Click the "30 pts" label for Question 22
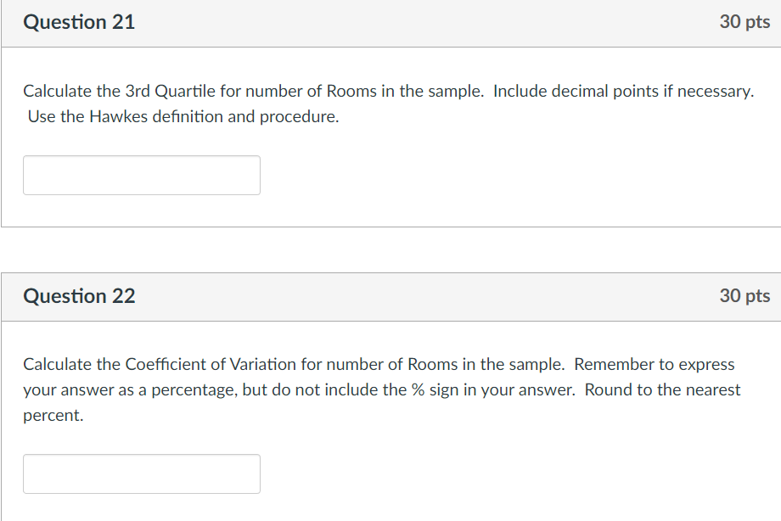Viewport: 781px width, 521px height. tap(744, 296)
